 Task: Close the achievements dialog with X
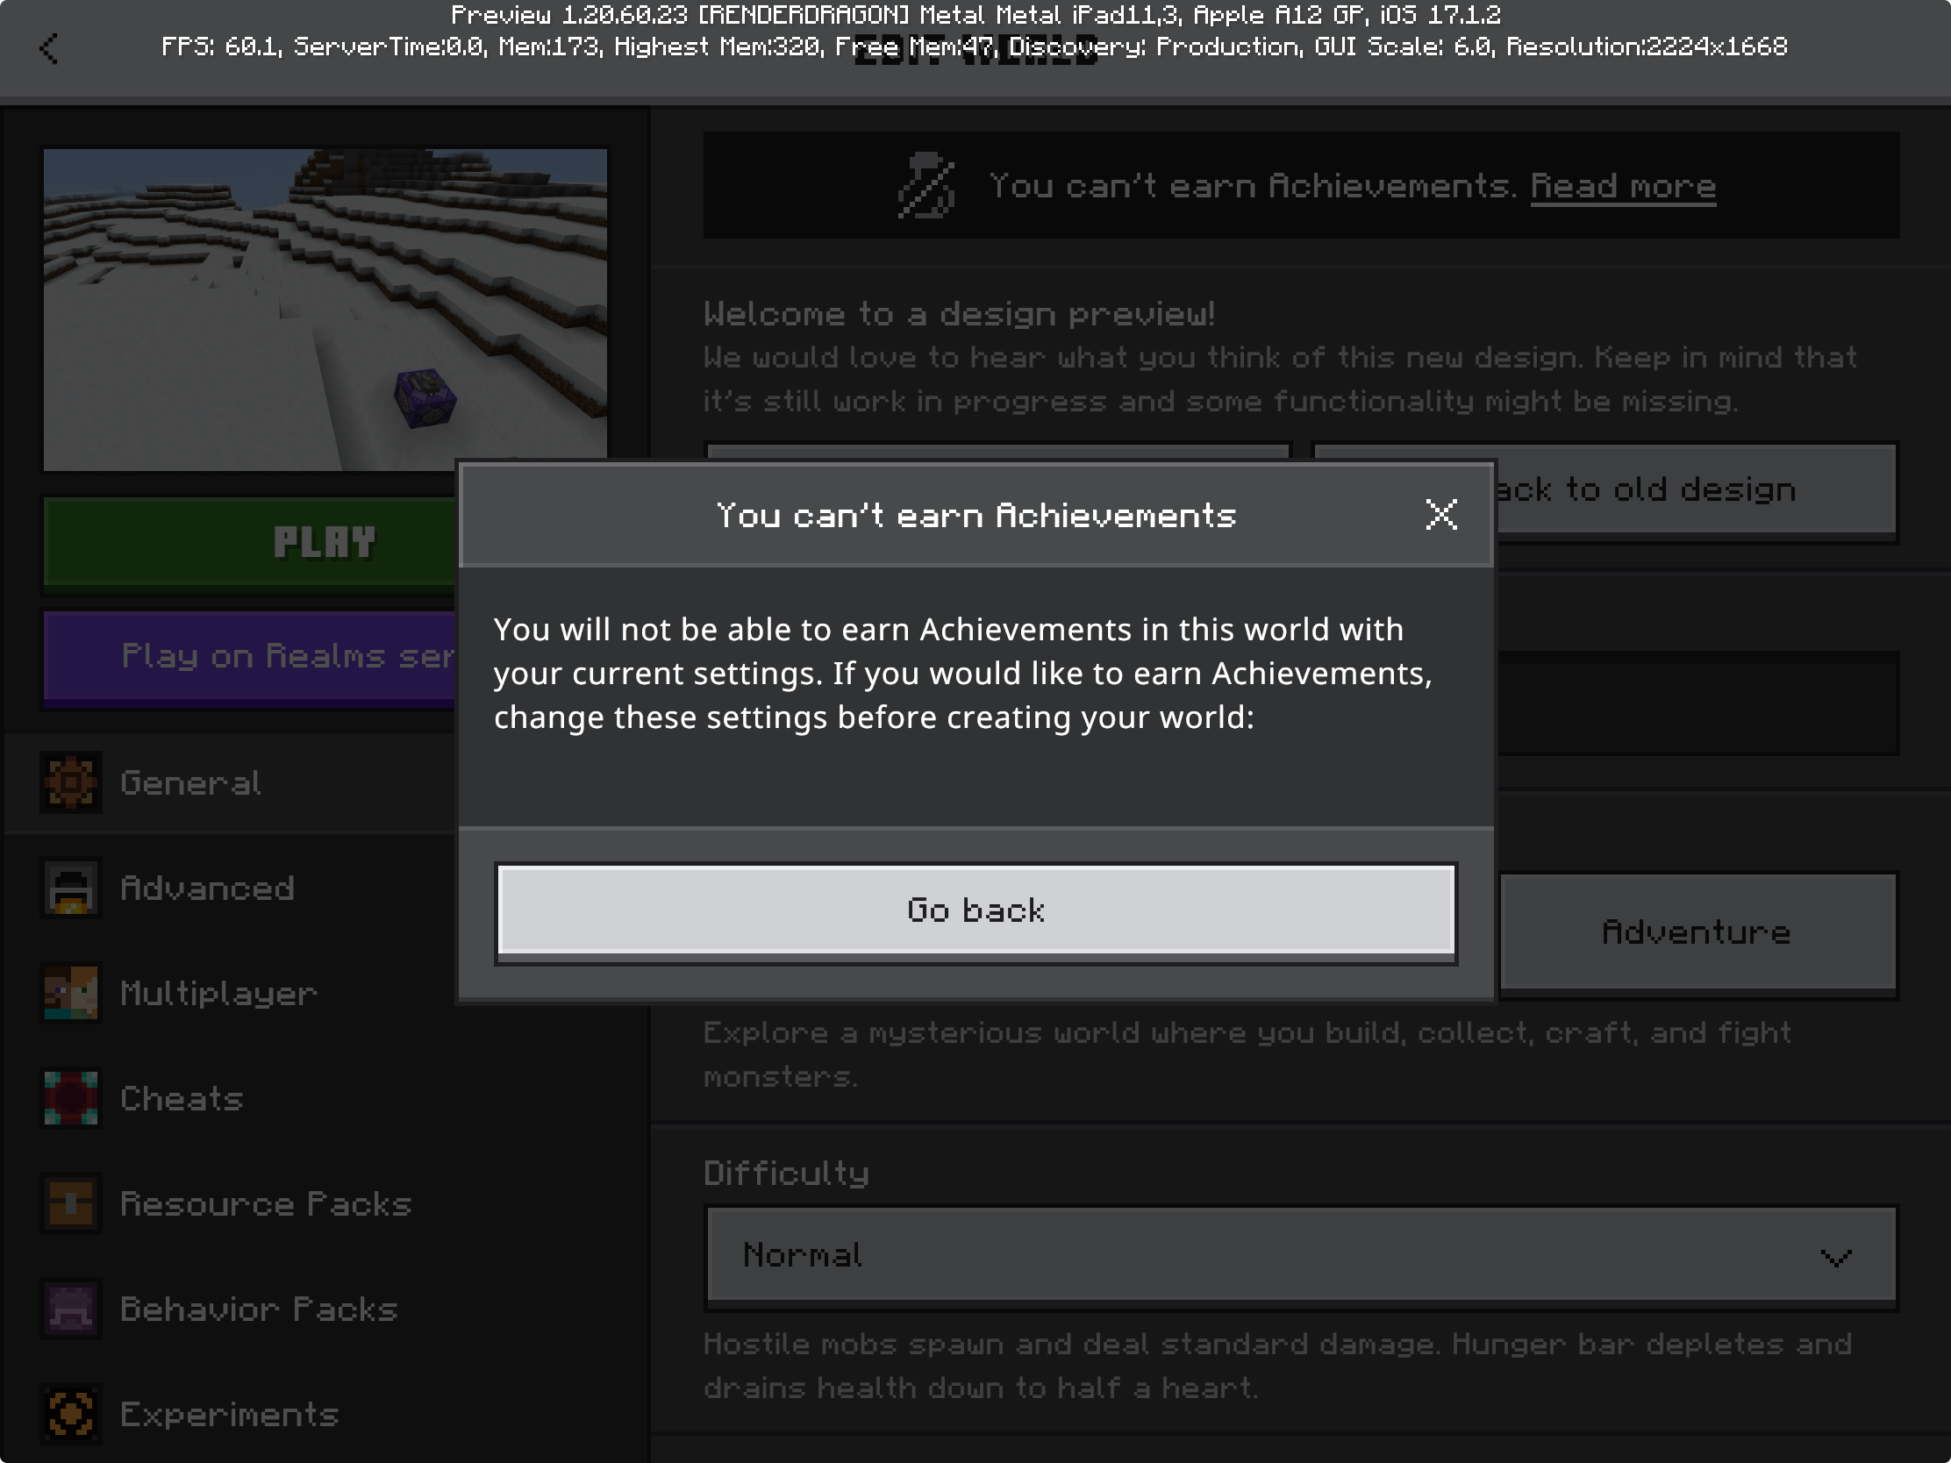click(x=1441, y=514)
